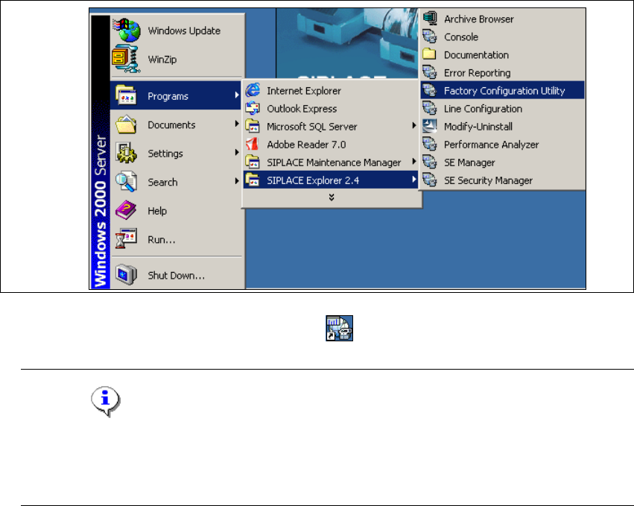Click the Adobe Reader 7.0 icon
Screen dimensions: 634x506
pos(253,144)
